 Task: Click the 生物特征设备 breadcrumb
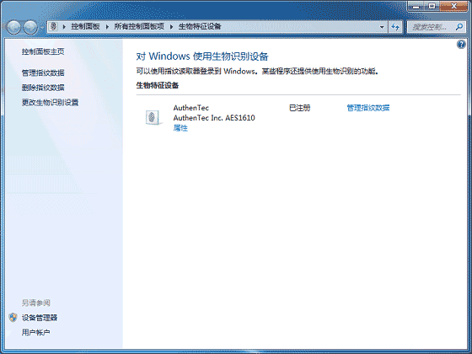(x=200, y=26)
